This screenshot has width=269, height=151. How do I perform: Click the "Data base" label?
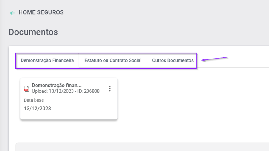(x=34, y=100)
